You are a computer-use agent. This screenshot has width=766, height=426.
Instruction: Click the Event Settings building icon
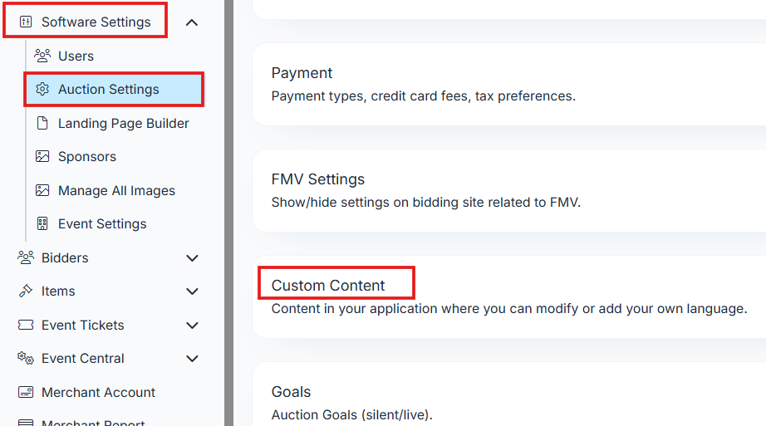point(42,224)
